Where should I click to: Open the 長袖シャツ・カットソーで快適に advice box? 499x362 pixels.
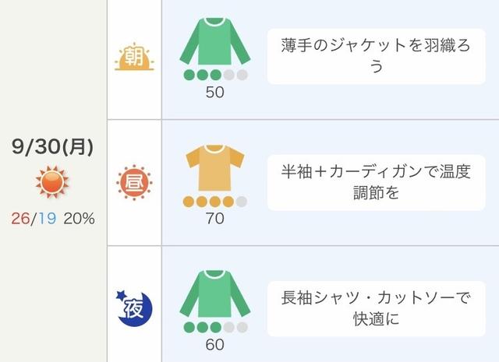[376, 308]
